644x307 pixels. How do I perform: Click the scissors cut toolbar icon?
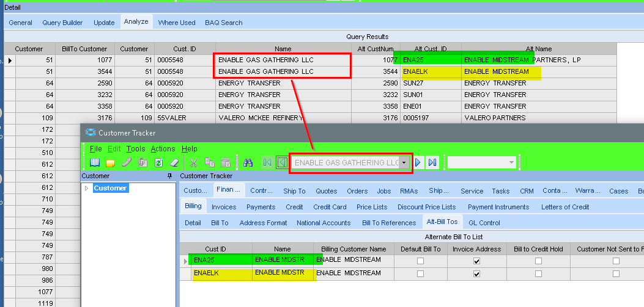click(193, 163)
